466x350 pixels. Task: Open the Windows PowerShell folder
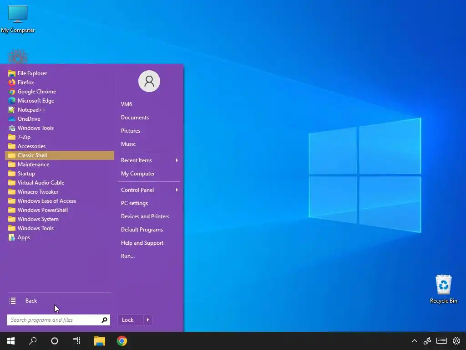coord(60,210)
